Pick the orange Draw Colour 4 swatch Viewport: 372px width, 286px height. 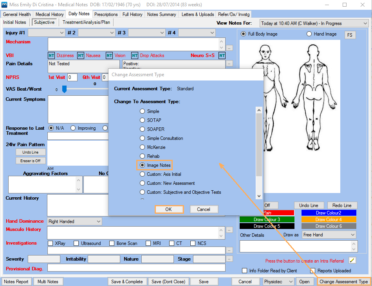tap(329, 220)
